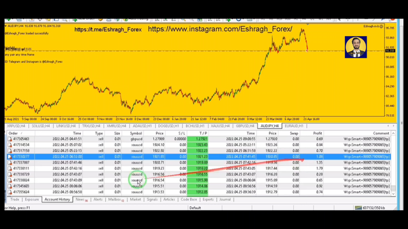Click the connection status bars icon in status bar
Viewport: 408px width, 229px height.
tap(358, 208)
